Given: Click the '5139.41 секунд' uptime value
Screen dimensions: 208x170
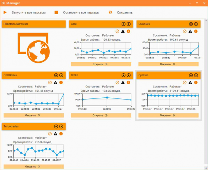Looking at the screenshot, I should point(180,91).
